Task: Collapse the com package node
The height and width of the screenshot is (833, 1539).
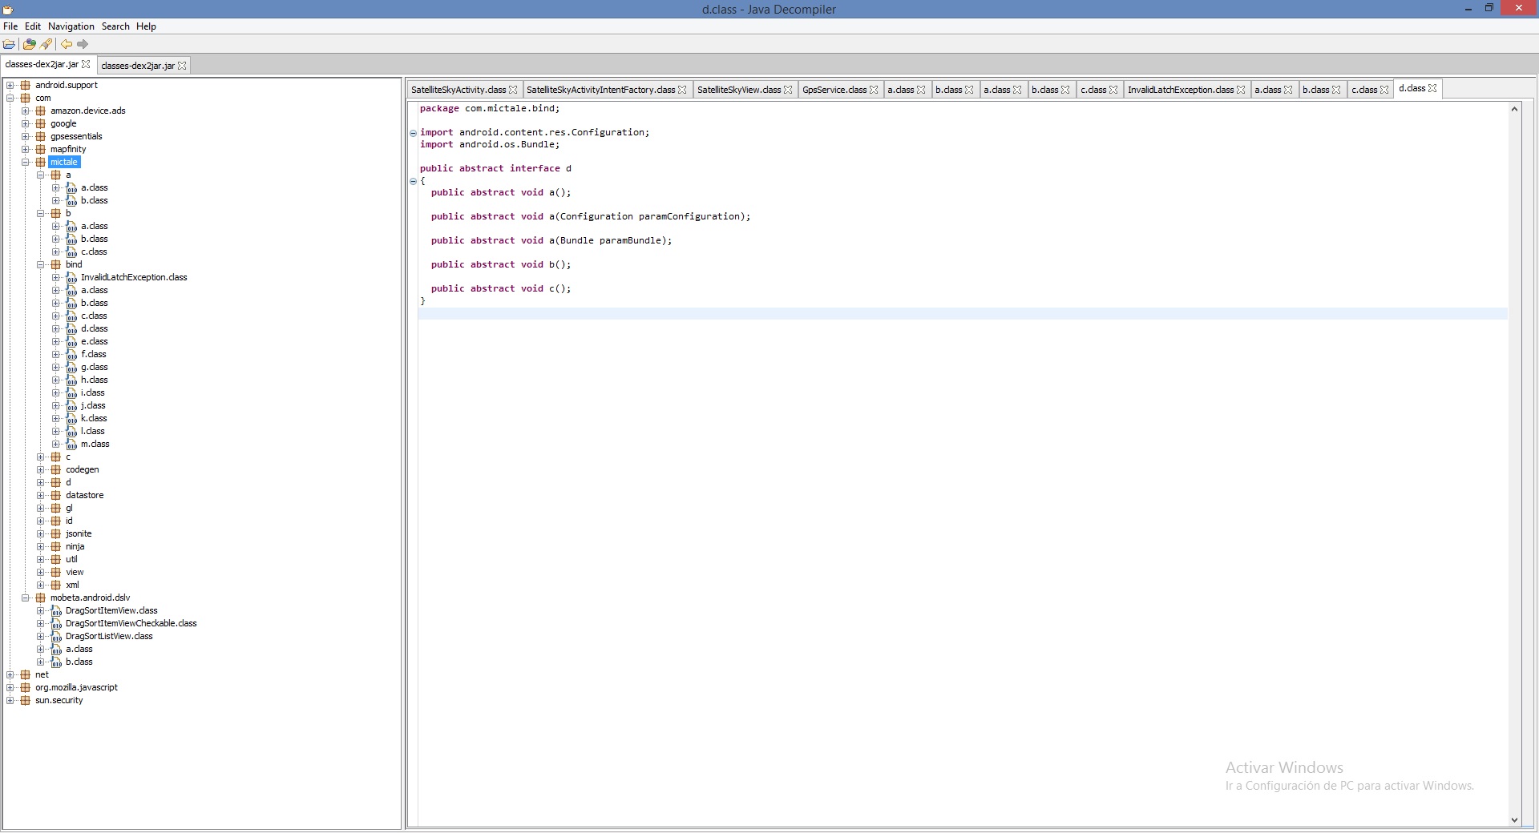Action: click(x=10, y=98)
